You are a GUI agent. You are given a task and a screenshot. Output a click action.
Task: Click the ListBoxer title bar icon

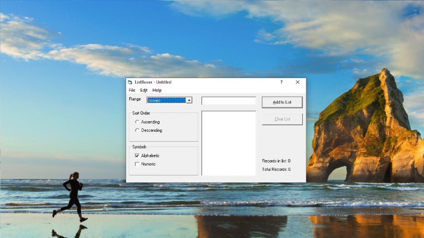[130, 82]
